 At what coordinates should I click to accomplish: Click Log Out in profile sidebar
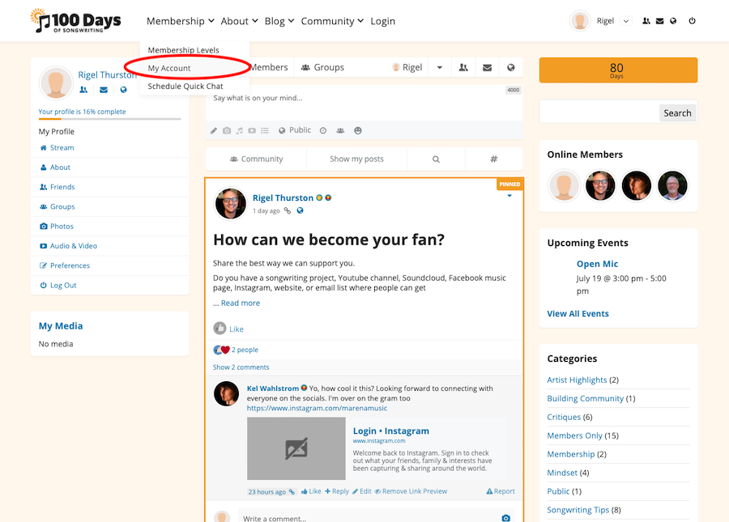pos(63,285)
